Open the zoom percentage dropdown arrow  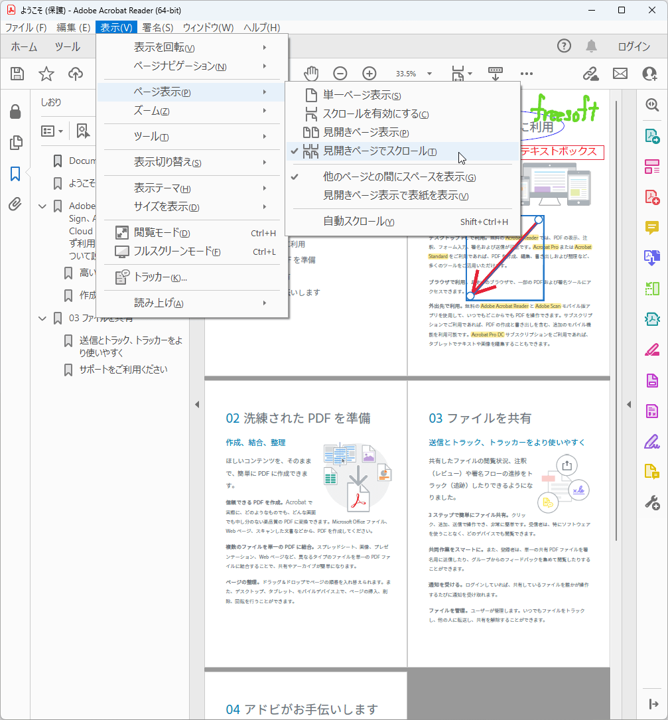tap(429, 74)
